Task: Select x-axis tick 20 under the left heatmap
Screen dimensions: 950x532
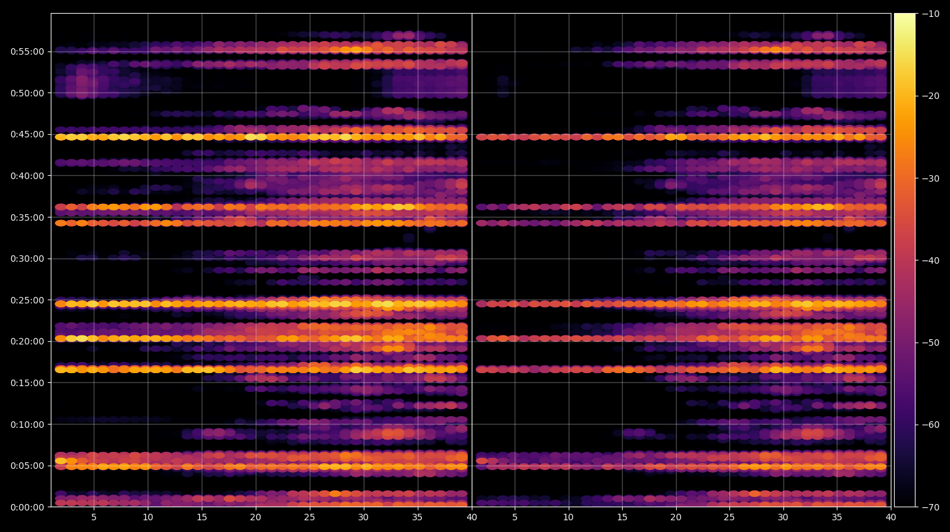Action: point(256,518)
